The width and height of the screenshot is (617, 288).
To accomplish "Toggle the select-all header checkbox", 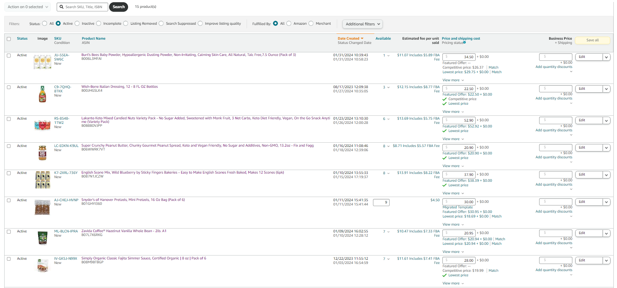I will click(x=9, y=39).
